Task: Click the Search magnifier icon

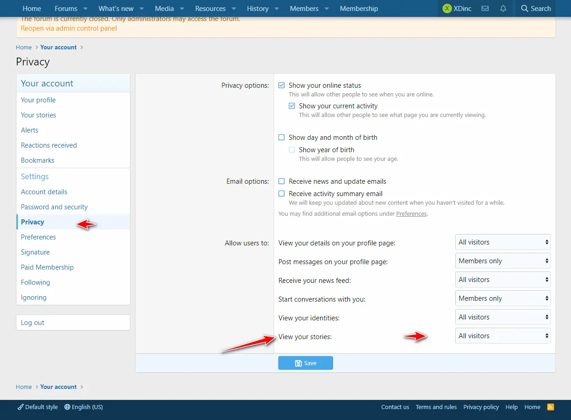Action: [x=525, y=9]
